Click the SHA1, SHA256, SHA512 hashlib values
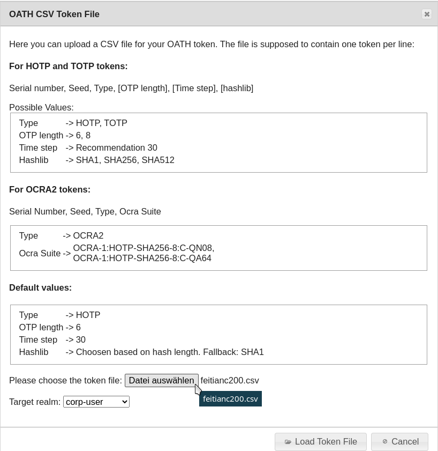This screenshot has width=438, height=451. (x=125, y=160)
